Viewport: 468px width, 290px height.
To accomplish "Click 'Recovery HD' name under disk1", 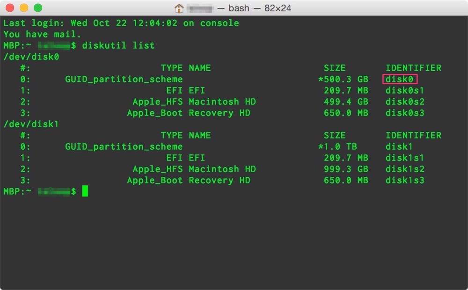I will [219, 180].
